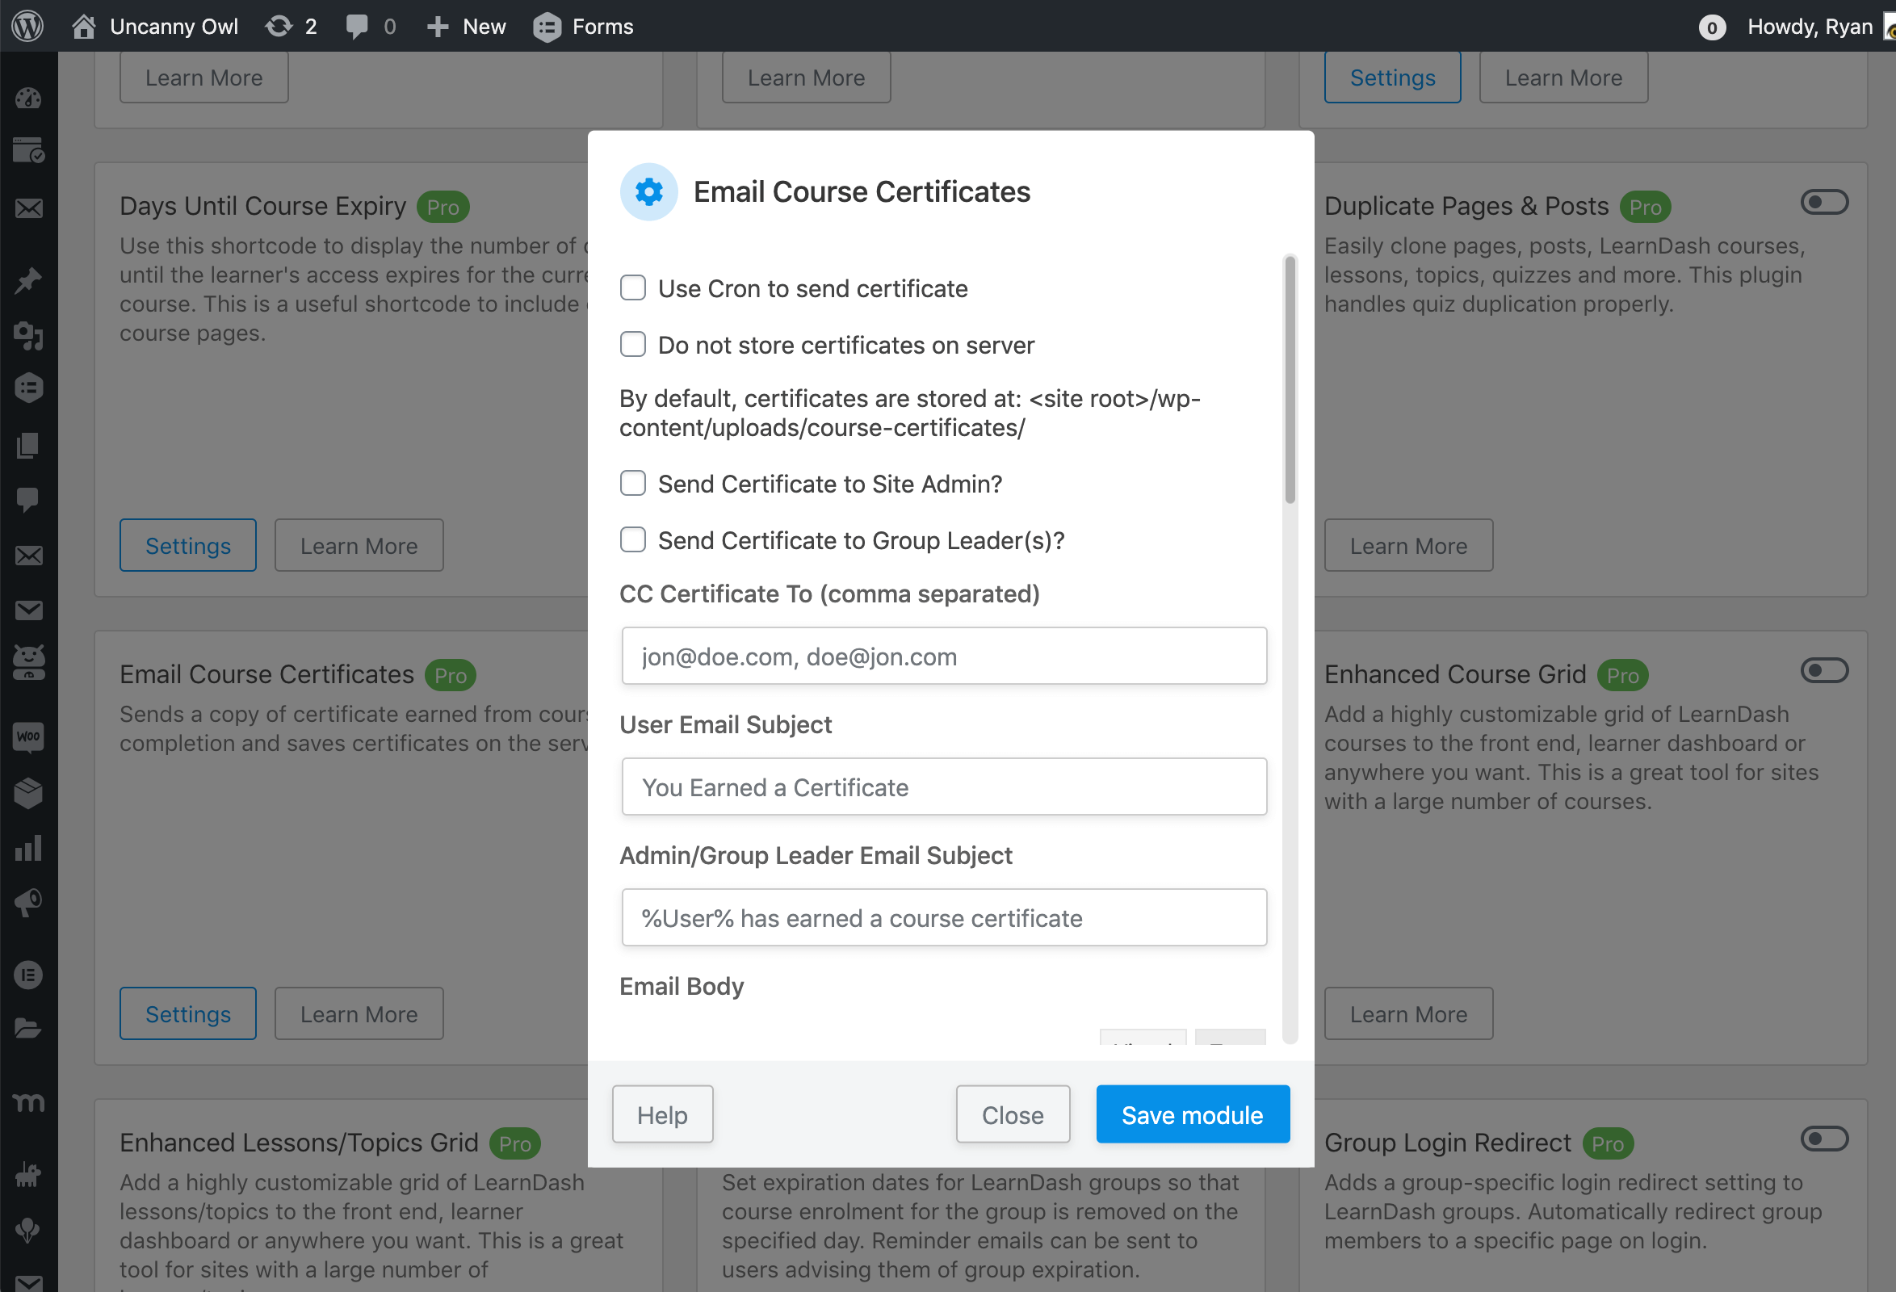Check Send Certificate to Group Leader(s)

point(632,540)
